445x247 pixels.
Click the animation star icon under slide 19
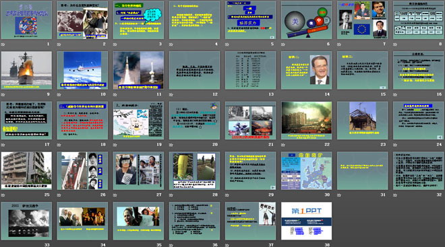[115, 145]
